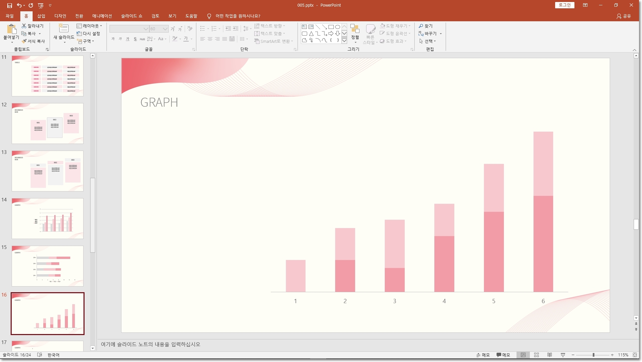Expand the shapes gallery More arrow
The image size is (642, 362).
click(x=344, y=40)
